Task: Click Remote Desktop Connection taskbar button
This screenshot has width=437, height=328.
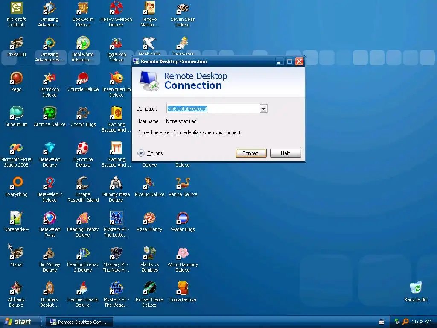Action: point(79,322)
